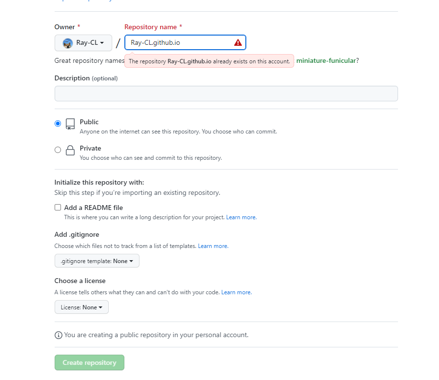The height and width of the screenshot is (380, 439).
Task: Expand the .gitignore template dropdown
Action: (97, 261)
